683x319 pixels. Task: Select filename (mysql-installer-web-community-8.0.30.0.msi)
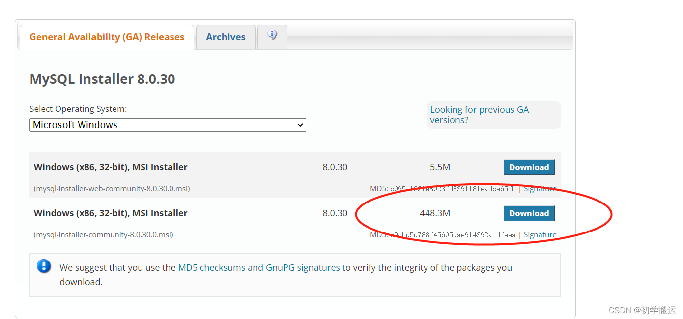click(x=112, y=189)
